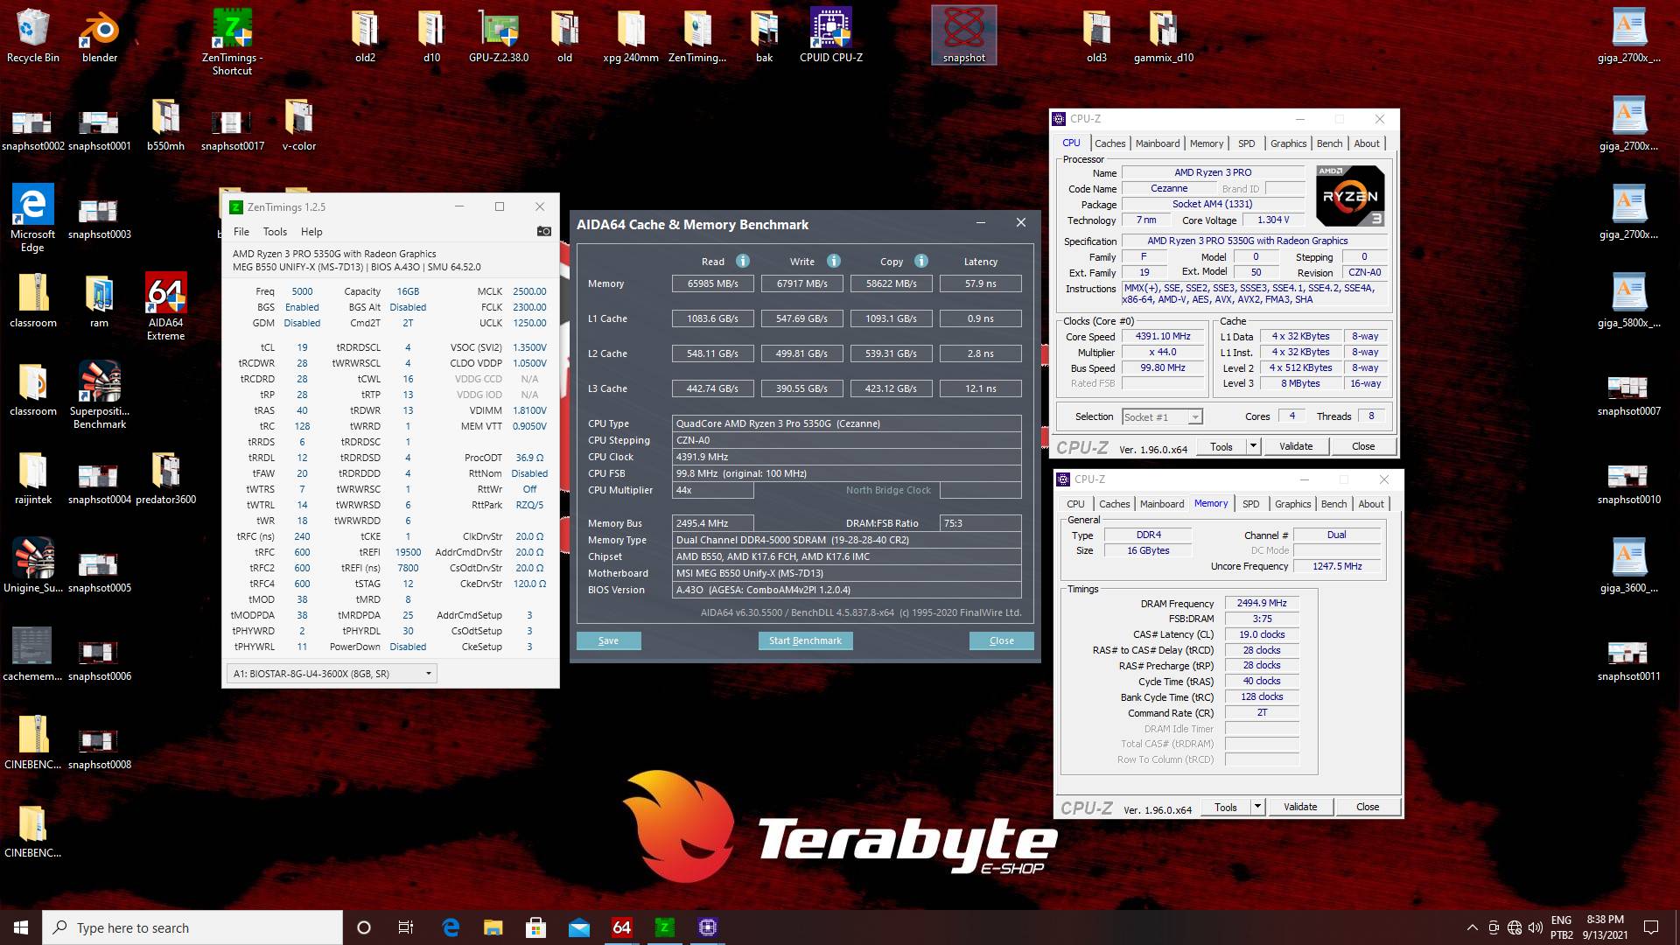Click Write info icon in AIDA64
1680x945 pixels.
click(833, 261)
